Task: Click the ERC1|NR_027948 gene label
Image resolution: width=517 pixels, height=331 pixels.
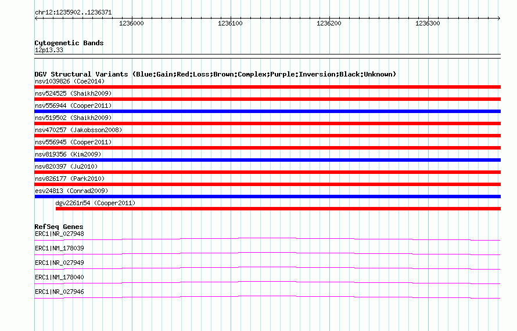Action: point(59,234)
